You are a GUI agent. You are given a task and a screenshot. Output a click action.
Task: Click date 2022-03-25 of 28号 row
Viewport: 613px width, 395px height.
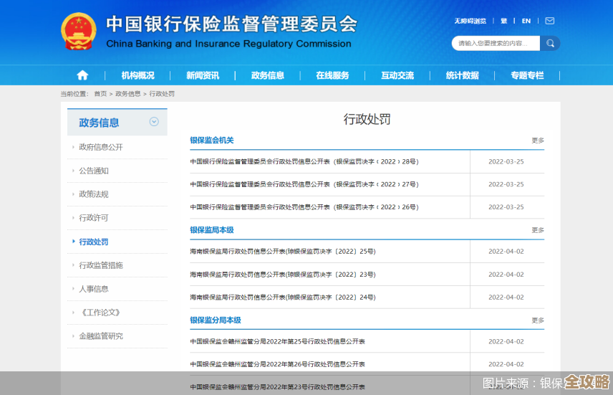pyautogui.click(x=506, y=162)
